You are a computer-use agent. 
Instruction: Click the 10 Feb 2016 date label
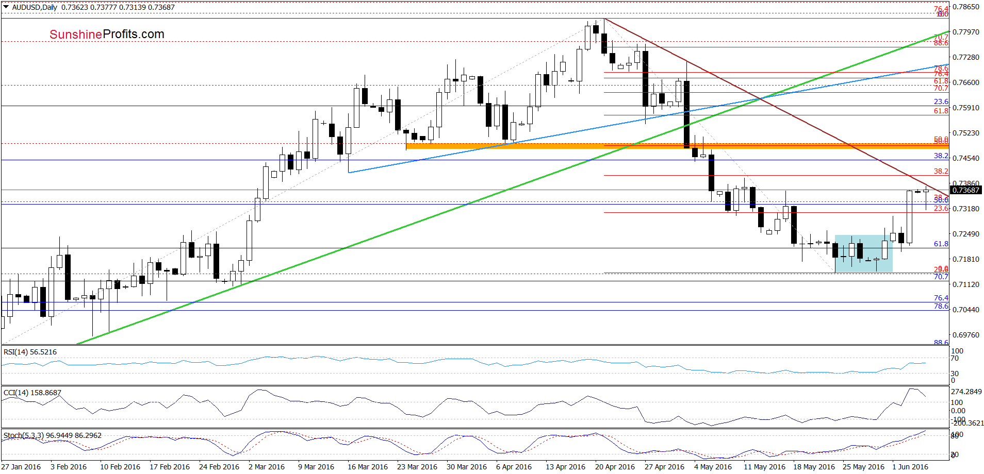point(120,467)
